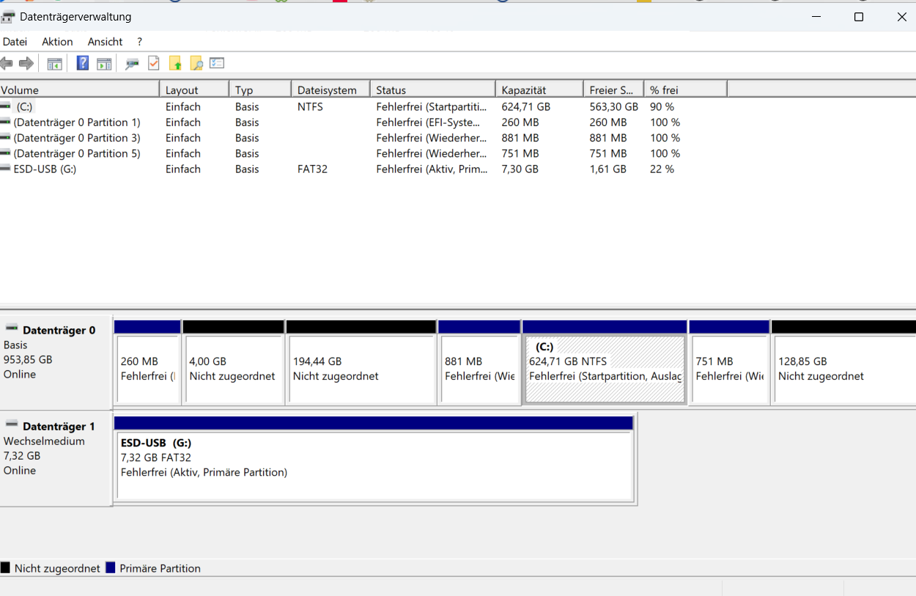The width and height of the screenshot is (916, 596).
Task: Toggle the action pane toolbar icon
Action: 104,64
